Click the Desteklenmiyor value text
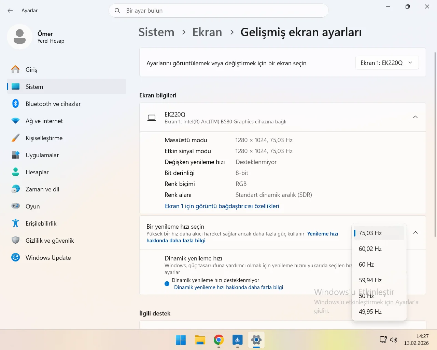Image resolution: width=437 pixels, height=350 pixels. (256, 162)
